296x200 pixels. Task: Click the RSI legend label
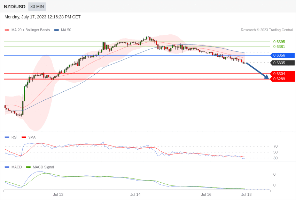(x=14, y=137)
